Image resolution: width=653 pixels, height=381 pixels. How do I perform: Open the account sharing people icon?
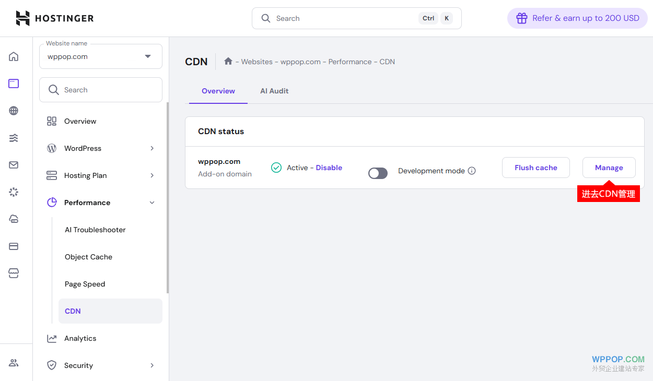point(14,363)
